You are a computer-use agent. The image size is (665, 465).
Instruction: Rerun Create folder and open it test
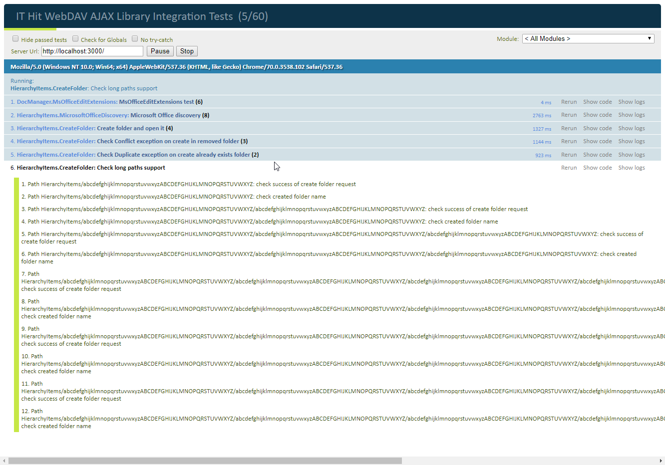pyautogui.click(x=569, y=128)
